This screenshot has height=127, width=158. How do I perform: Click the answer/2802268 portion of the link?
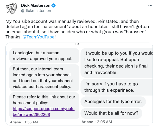pyautogui.click(x=31, y=115)
